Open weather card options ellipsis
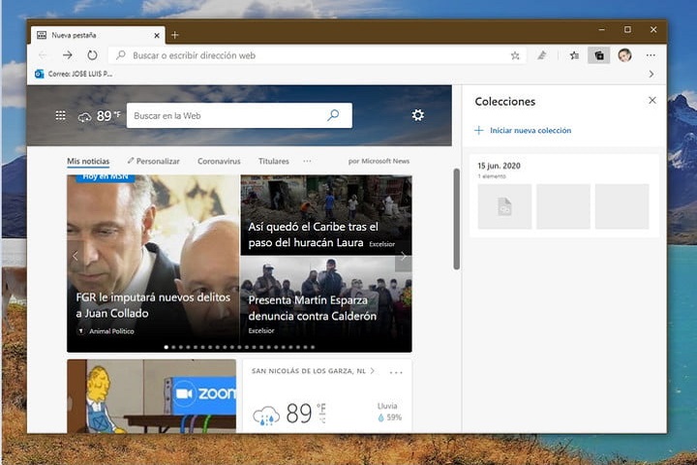Viewport: 697px width, 465px height. (395, 372)
